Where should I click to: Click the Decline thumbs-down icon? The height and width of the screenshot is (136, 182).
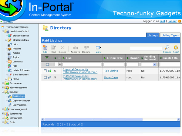tap(86, 48)
